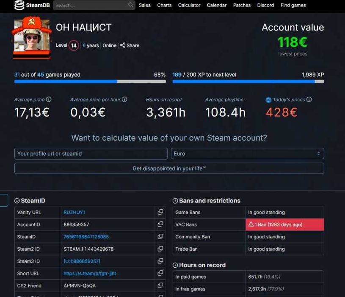
Task: Open the Charts menu item
Action: point(164,5)
